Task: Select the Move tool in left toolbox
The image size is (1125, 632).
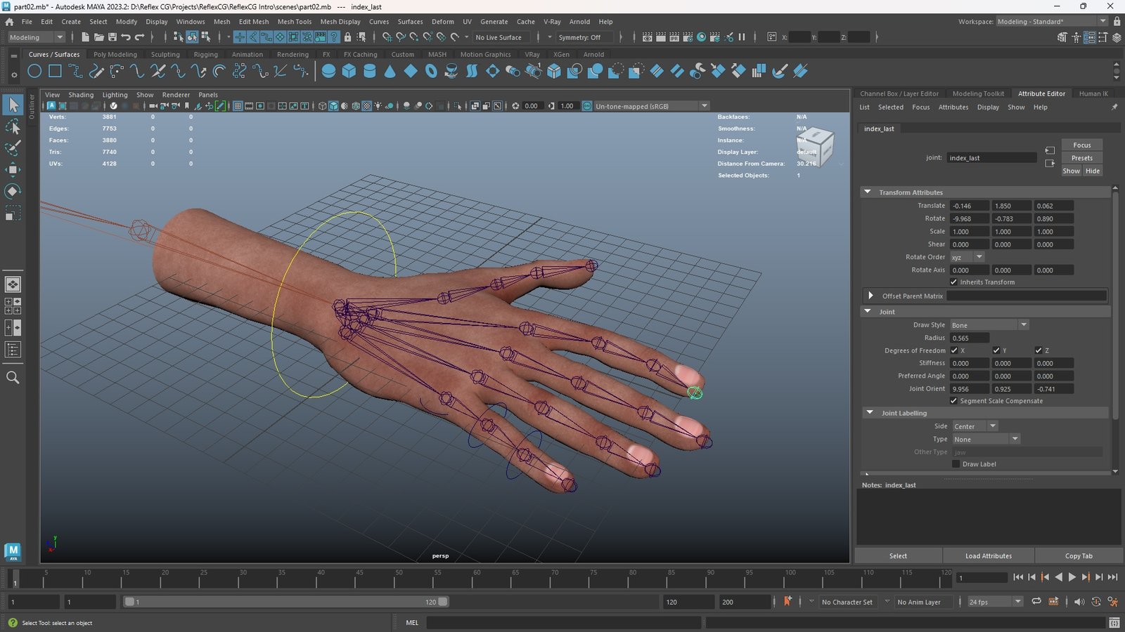Action: (13, 169)
